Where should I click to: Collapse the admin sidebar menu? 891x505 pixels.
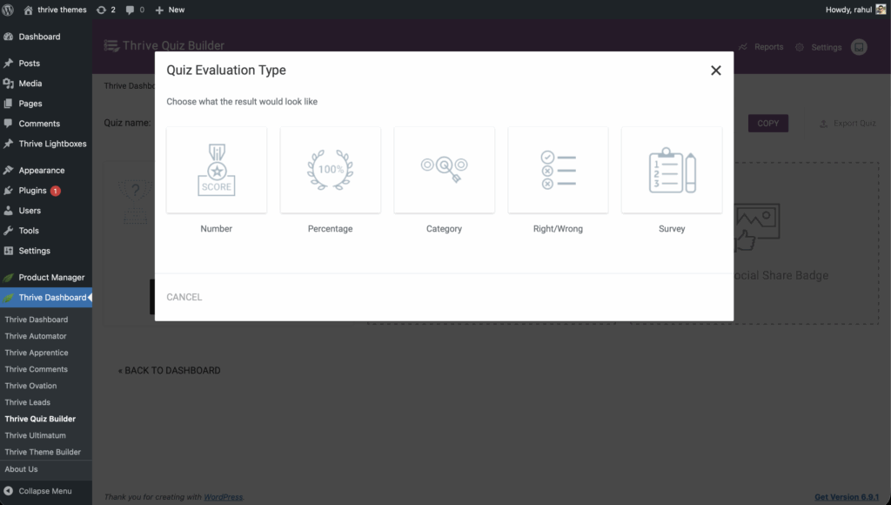pyautogui.click(x=38, y=491)
